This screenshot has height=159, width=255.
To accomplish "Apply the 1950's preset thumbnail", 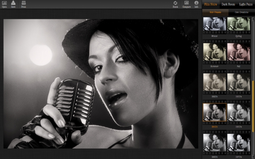I will 239,112.
